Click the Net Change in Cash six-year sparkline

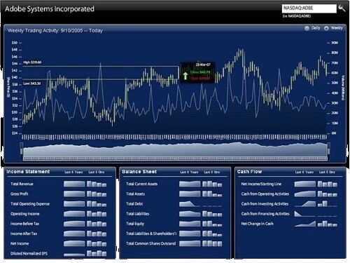[x=305, y=224]
